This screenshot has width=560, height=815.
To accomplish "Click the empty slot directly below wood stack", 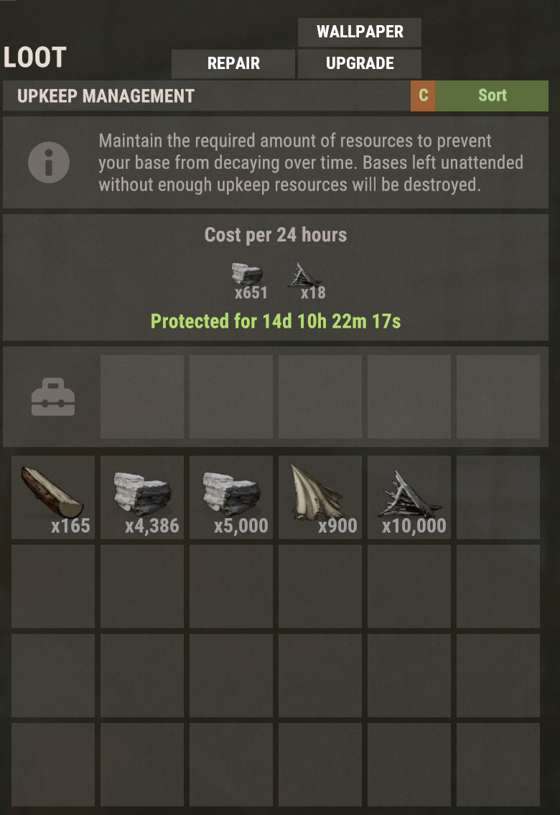I will pyautogui.click(x=53, y=586).
